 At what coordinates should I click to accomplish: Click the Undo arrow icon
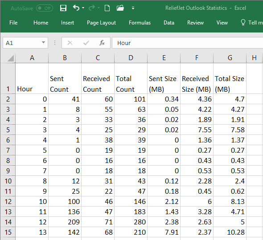tap(76, 8)
